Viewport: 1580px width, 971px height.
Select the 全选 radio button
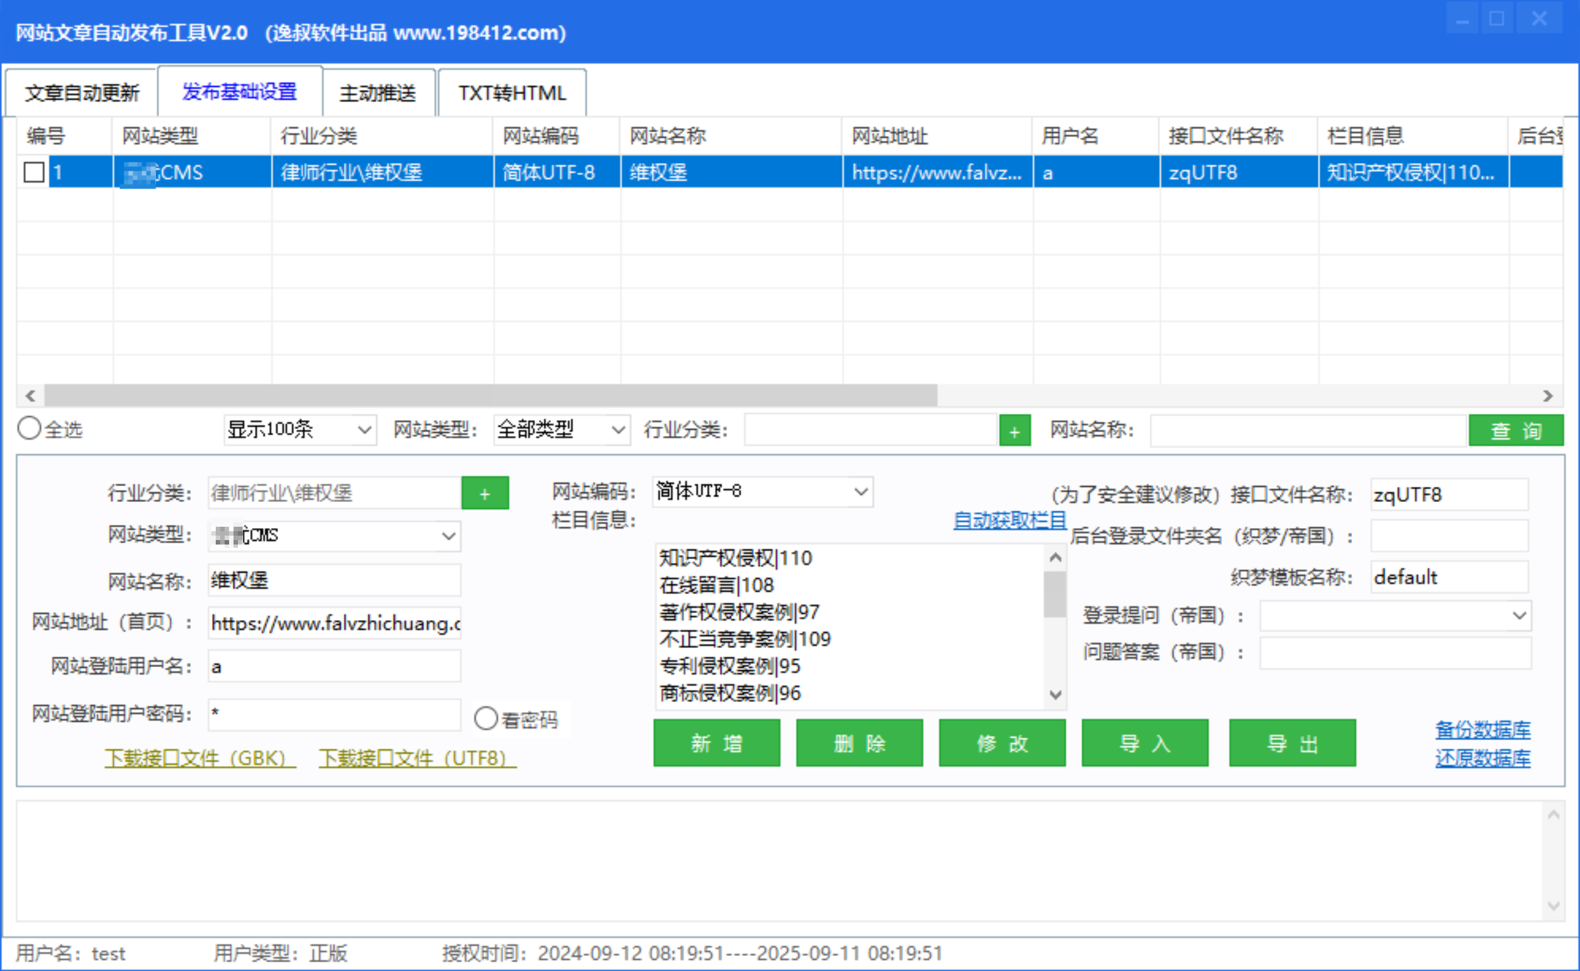(x=29, y=428)
